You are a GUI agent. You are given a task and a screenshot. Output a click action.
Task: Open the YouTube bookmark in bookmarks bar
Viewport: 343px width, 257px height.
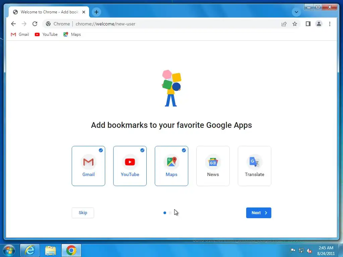[x=46, y=34]
